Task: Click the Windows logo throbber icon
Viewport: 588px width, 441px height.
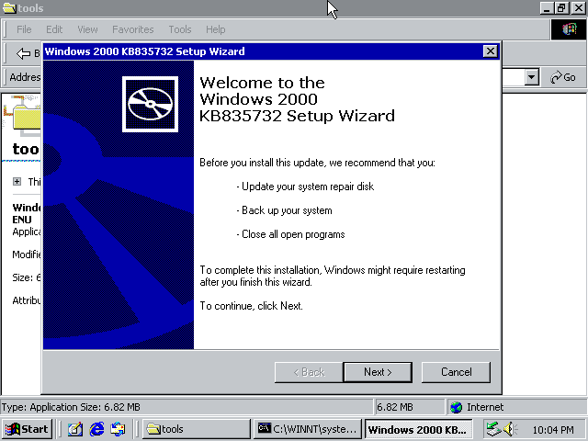Action: pos(569,29)
